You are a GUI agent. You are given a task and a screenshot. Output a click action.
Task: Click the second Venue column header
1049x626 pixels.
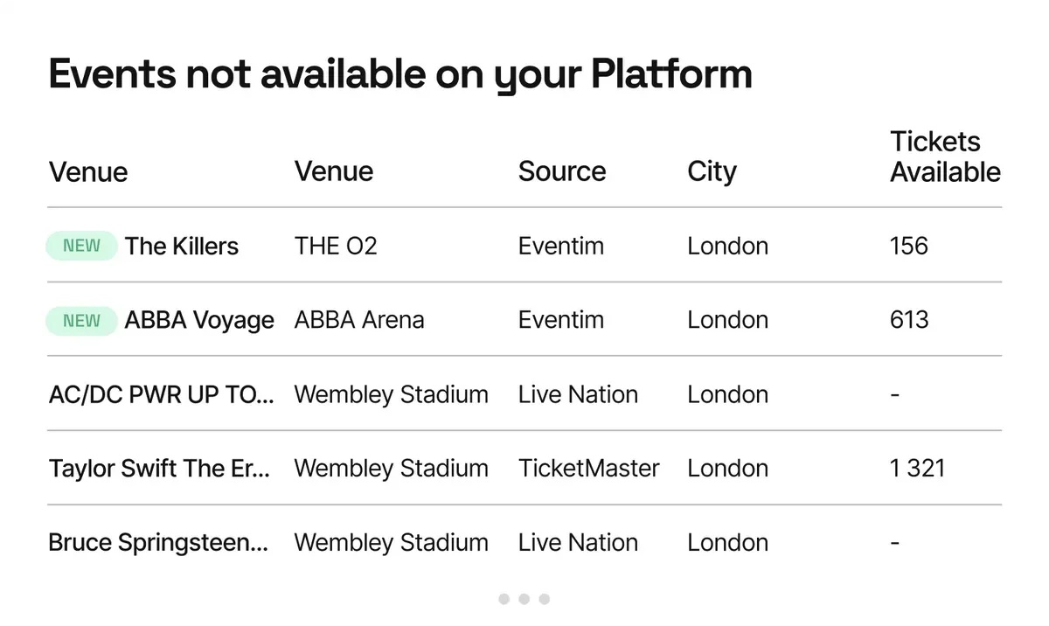334,171
